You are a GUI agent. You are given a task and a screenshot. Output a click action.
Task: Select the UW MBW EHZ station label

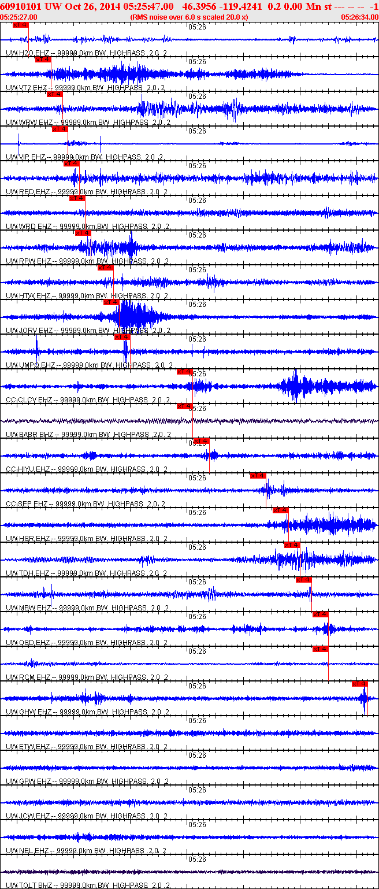pos(87,608)
